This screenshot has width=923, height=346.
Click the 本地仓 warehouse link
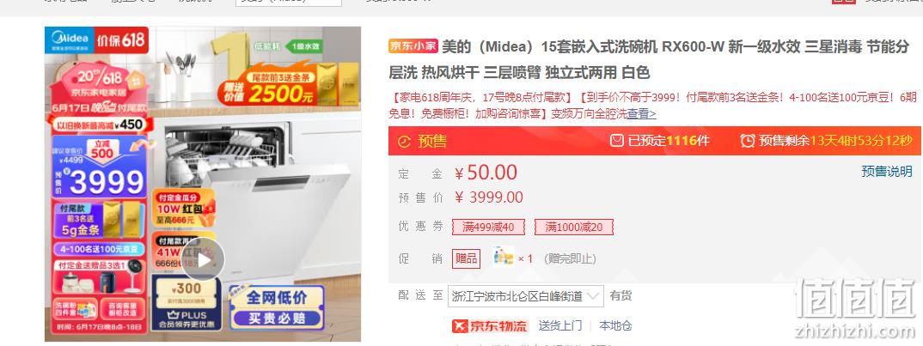click(x=615, y=325)
